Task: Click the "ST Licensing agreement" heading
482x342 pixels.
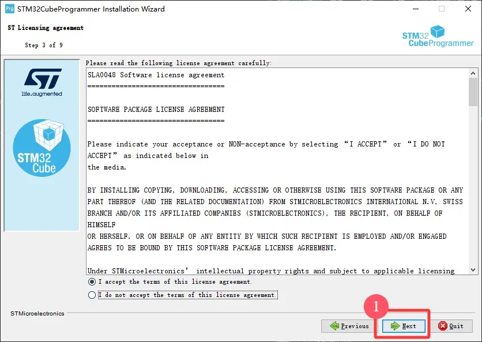Action: coord(46,28)
